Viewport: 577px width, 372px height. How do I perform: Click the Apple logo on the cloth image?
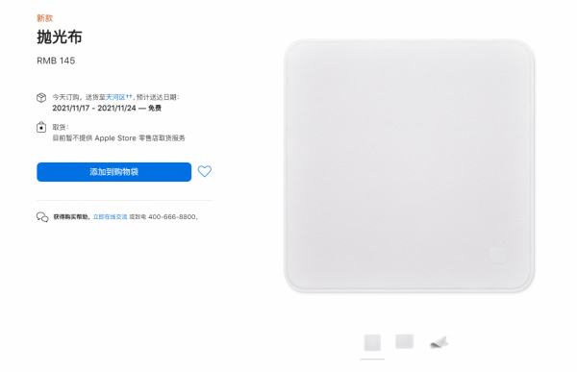coord(498,254)
